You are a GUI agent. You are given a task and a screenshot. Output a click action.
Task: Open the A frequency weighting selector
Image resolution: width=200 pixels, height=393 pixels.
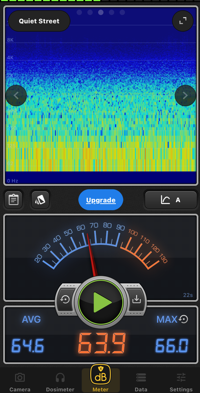coord(171,200)
